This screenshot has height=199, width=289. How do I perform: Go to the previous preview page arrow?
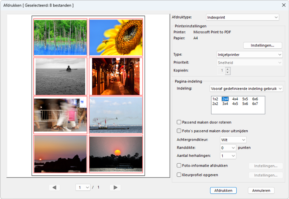click(55, 187)
